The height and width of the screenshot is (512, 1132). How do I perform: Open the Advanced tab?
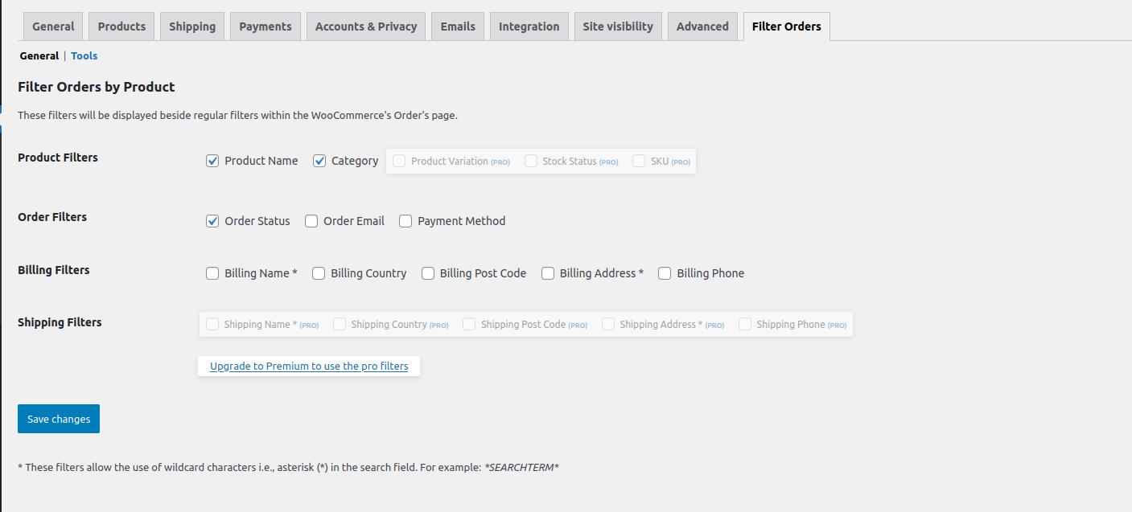[702, 27]
